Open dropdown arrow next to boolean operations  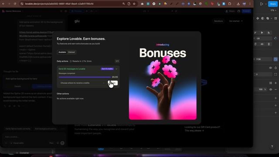pos(271,18)
